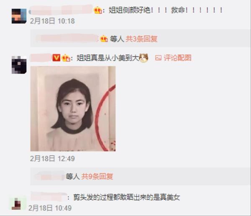Click the 2月18日 12:49 timestamp
Image resolution: width=251 pixels, height=216 pixels.
pos(53,159)
